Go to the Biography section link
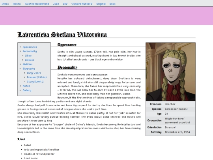The width and height of the screenshot is (213, 160). click(x=29, y=69)
